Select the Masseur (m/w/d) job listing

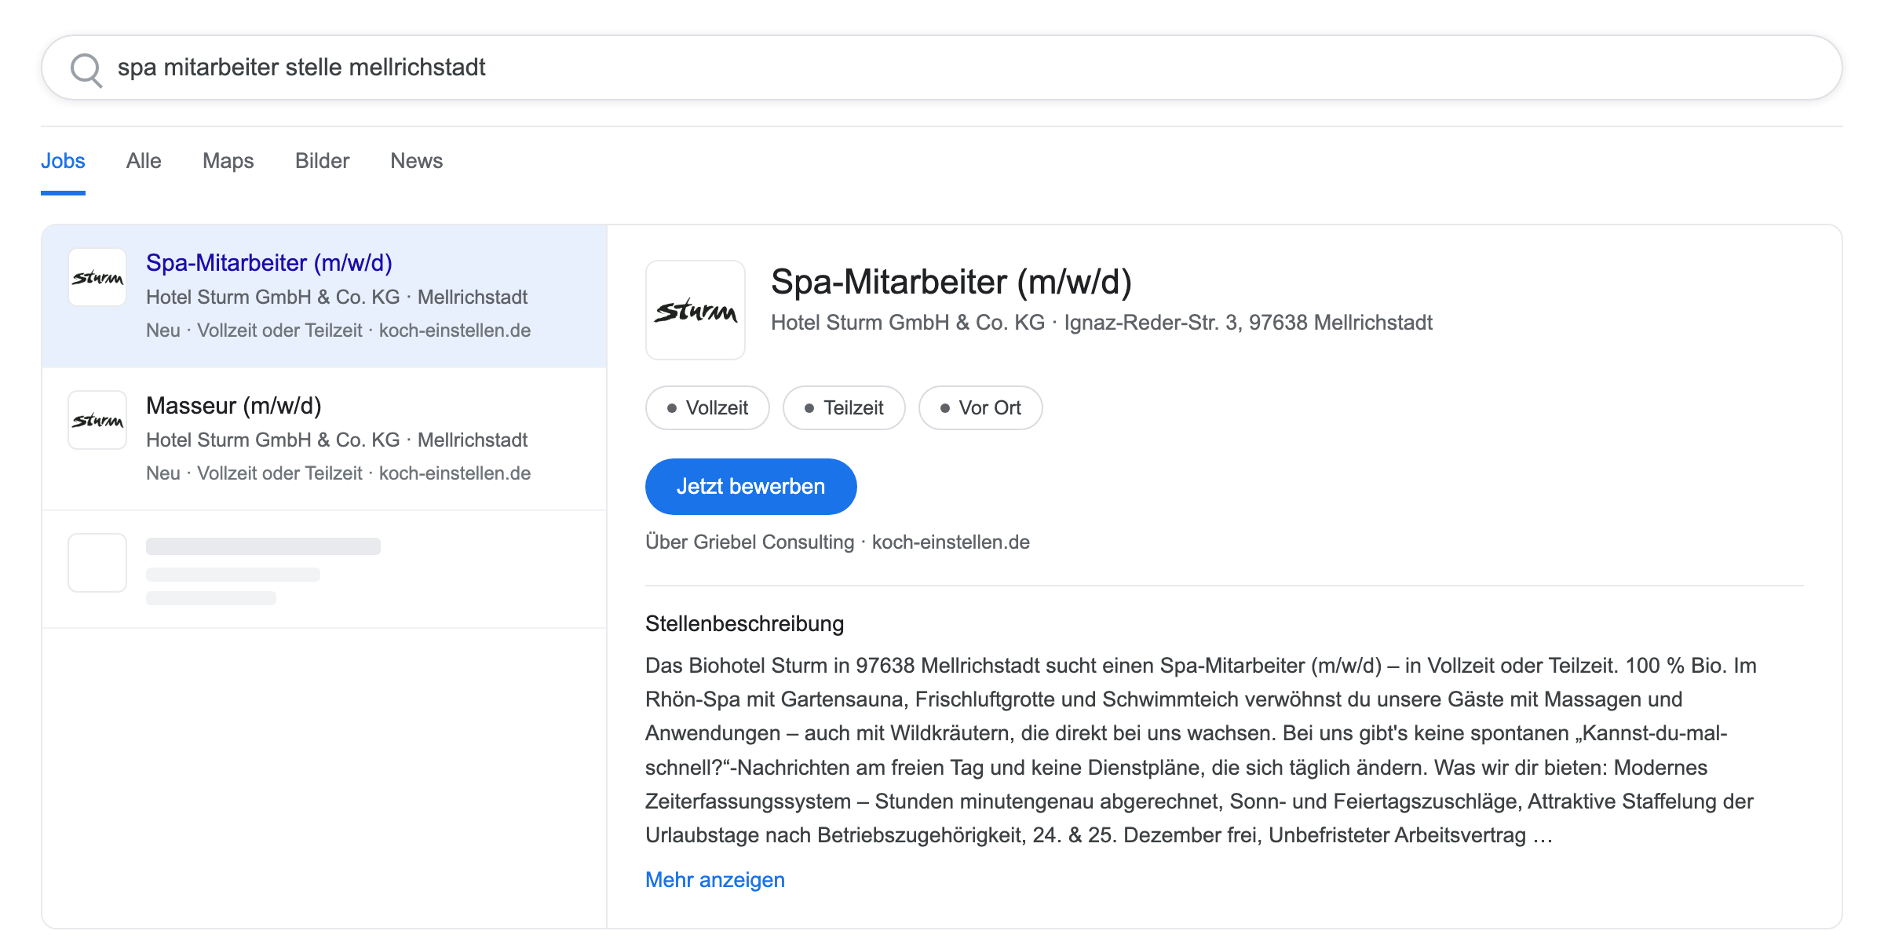pos(324,439)
